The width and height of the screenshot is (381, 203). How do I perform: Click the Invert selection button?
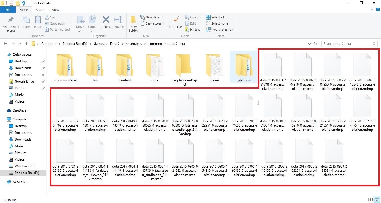pyautogui.click(x=220, y=30)
